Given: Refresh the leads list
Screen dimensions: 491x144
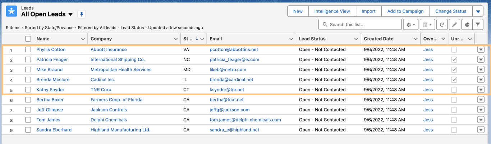Looking at the screenshot, I should pyautogui.click(x=442, y=25).
